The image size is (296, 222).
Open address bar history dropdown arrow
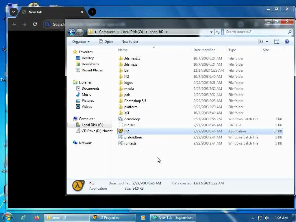[x=211, y=32]
